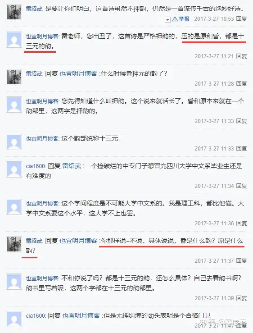Viewport: 253px width, 333px height.
Task: Click the 举报 report link
Action: click(x=184, y=19)
